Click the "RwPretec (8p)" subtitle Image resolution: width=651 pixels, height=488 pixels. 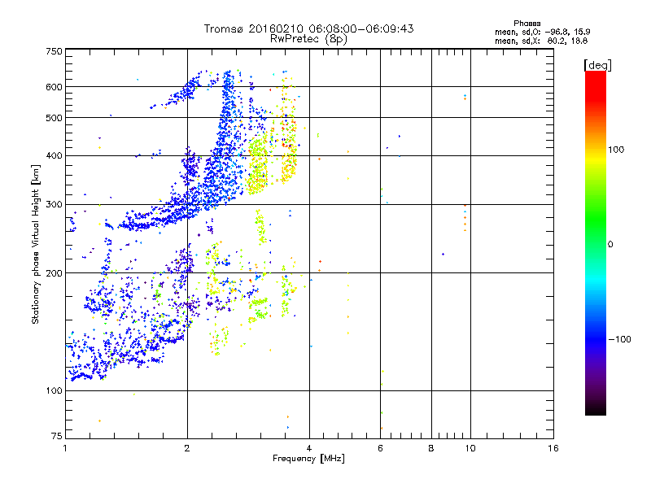pyautogui.click(x=308, y=39)
